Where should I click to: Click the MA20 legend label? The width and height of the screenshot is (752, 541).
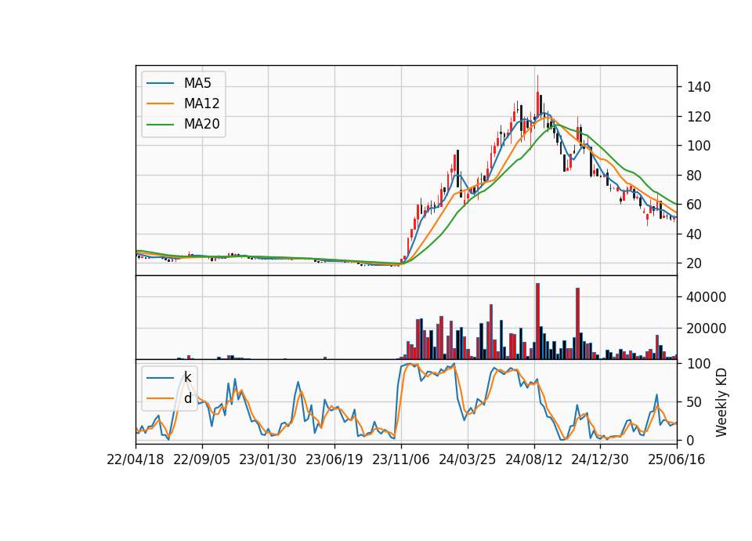pyautogui.click(x=201, y=125)
